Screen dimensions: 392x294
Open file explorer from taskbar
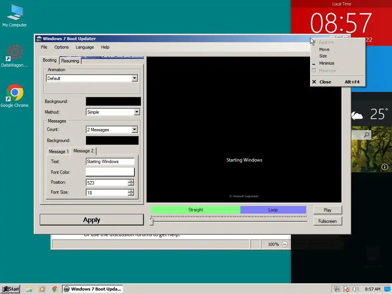pyautogui.click(x=29, y=289)
